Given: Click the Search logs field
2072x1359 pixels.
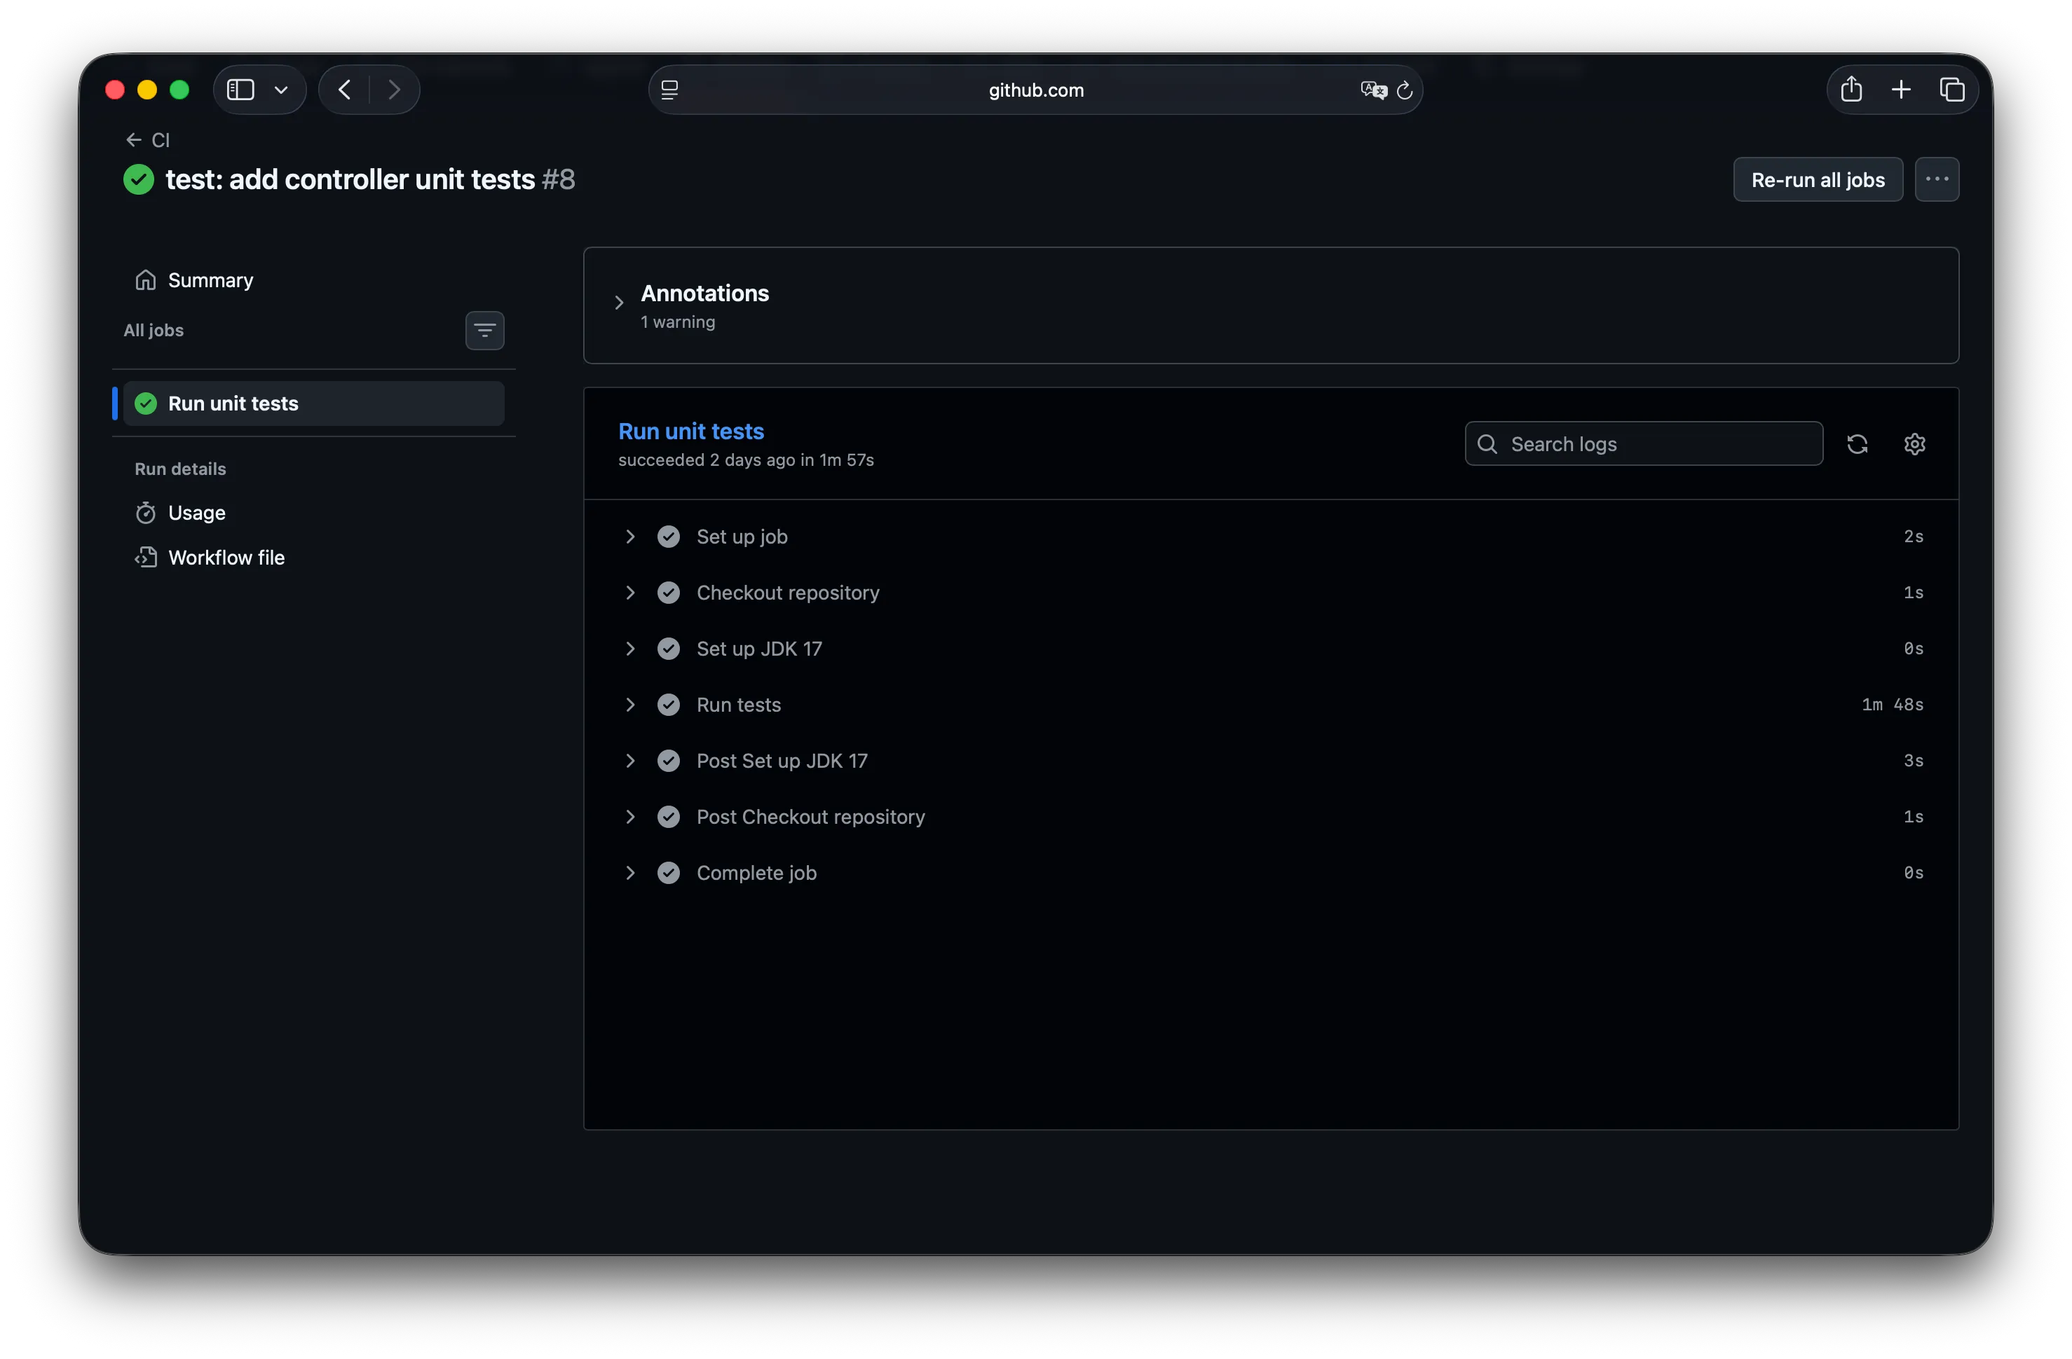Looking at the screenshot, I should [1644, 443].
